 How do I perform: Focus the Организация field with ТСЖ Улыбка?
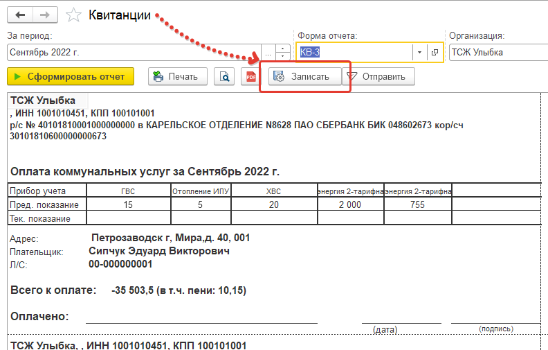[x=498, y=53]
